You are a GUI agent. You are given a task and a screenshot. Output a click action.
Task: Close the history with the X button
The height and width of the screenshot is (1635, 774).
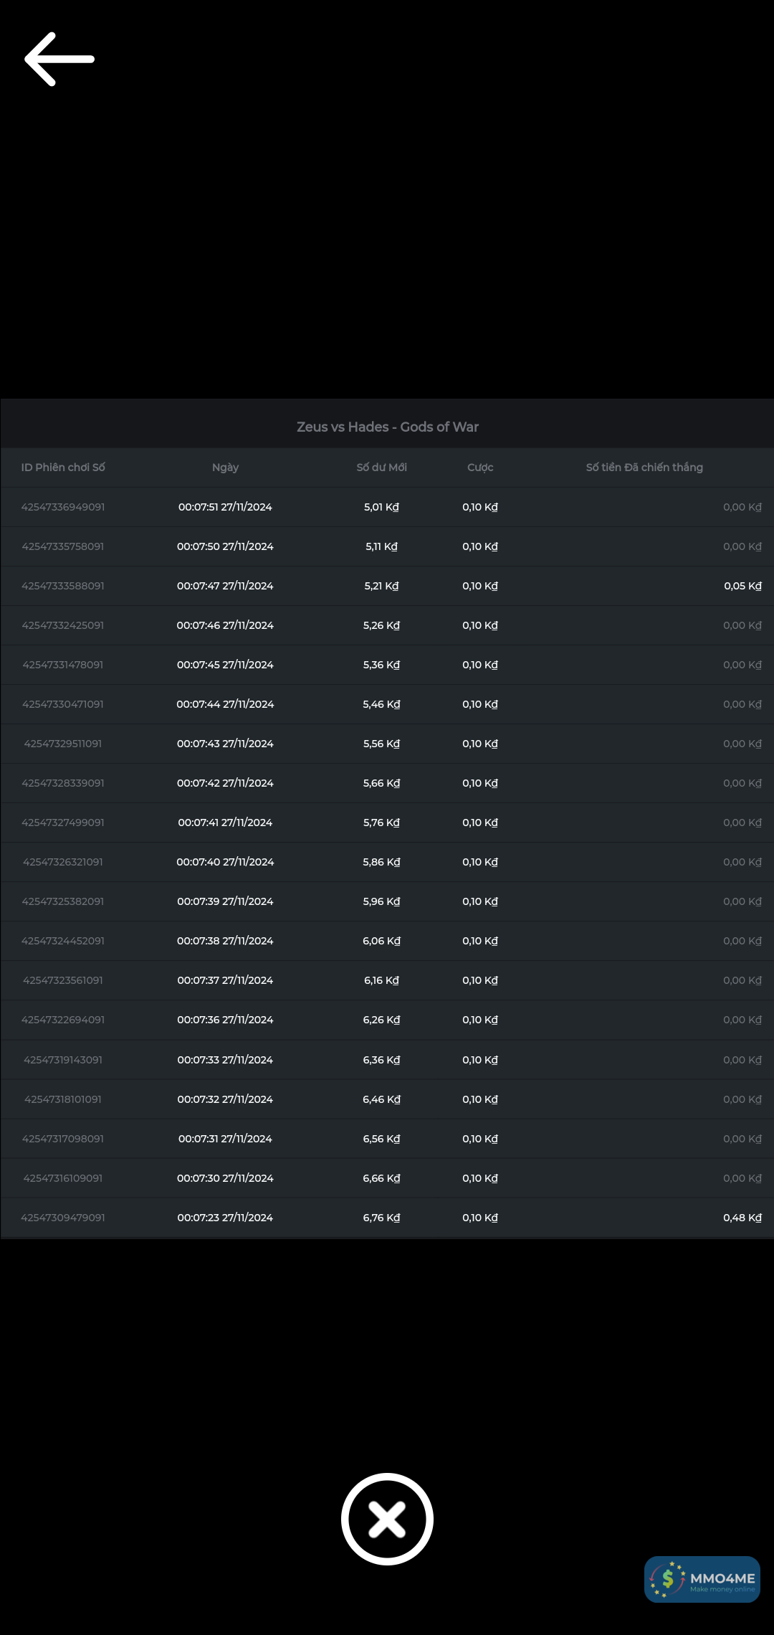click(387, 1519)
